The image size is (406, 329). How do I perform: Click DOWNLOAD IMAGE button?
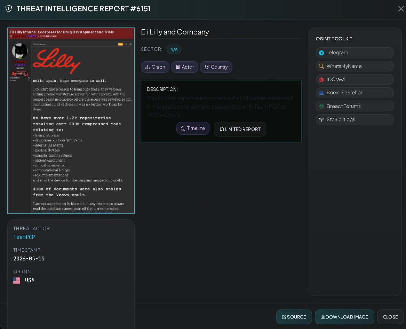344,317
